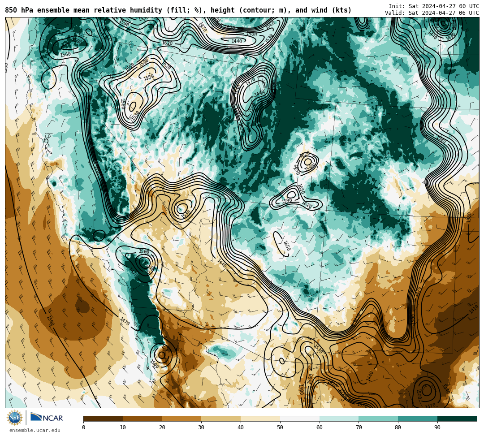Click the 90-100 dark green color swatch
Screen dimensions: 484x436
tap(457, 419)
